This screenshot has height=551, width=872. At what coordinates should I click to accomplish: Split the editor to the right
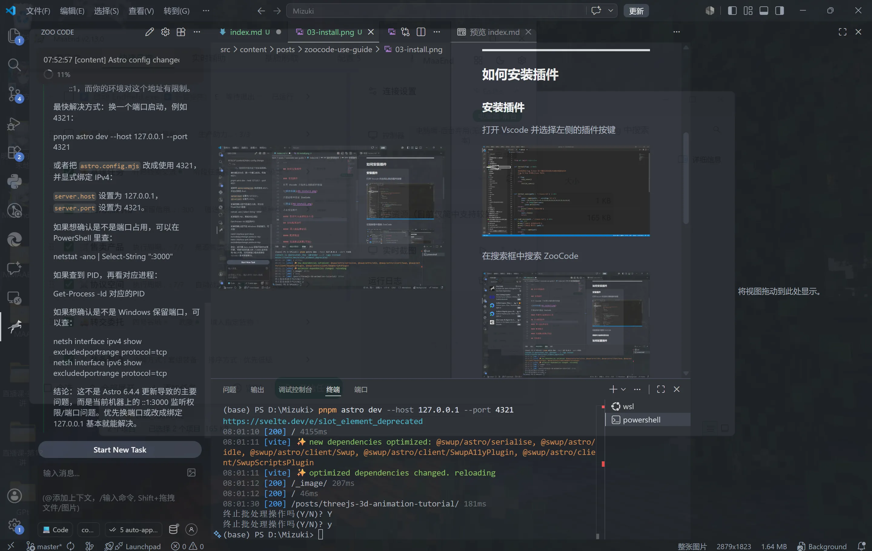(x=421, y=32)
